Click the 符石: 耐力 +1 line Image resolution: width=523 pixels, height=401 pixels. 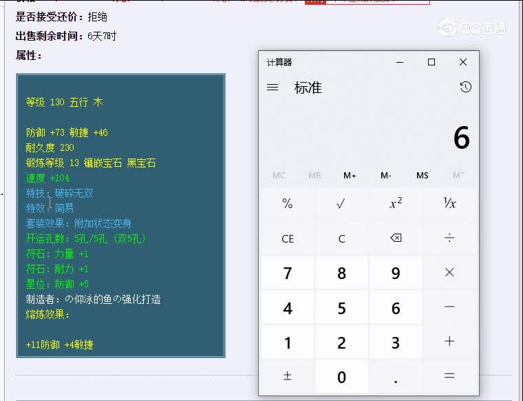pos(57,269)
